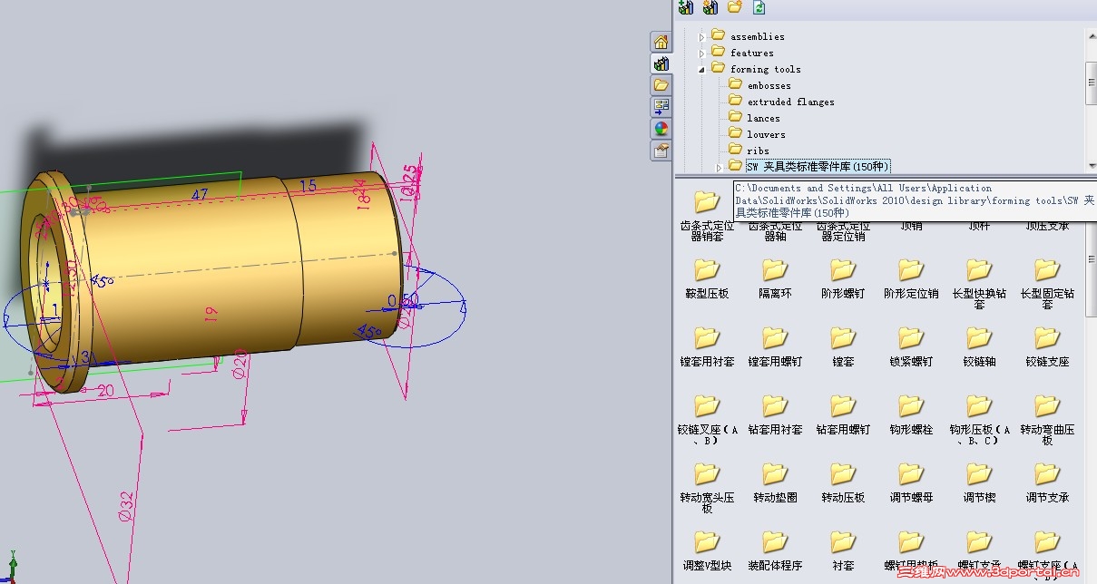Open the View Palette task pane tab
The image size is (1097, 584).
point(661,107)
